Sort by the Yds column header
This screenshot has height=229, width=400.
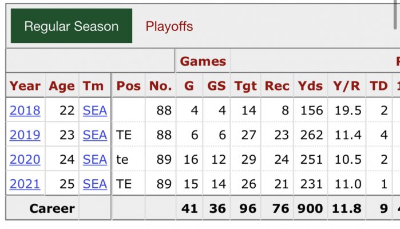click(311, 85)
